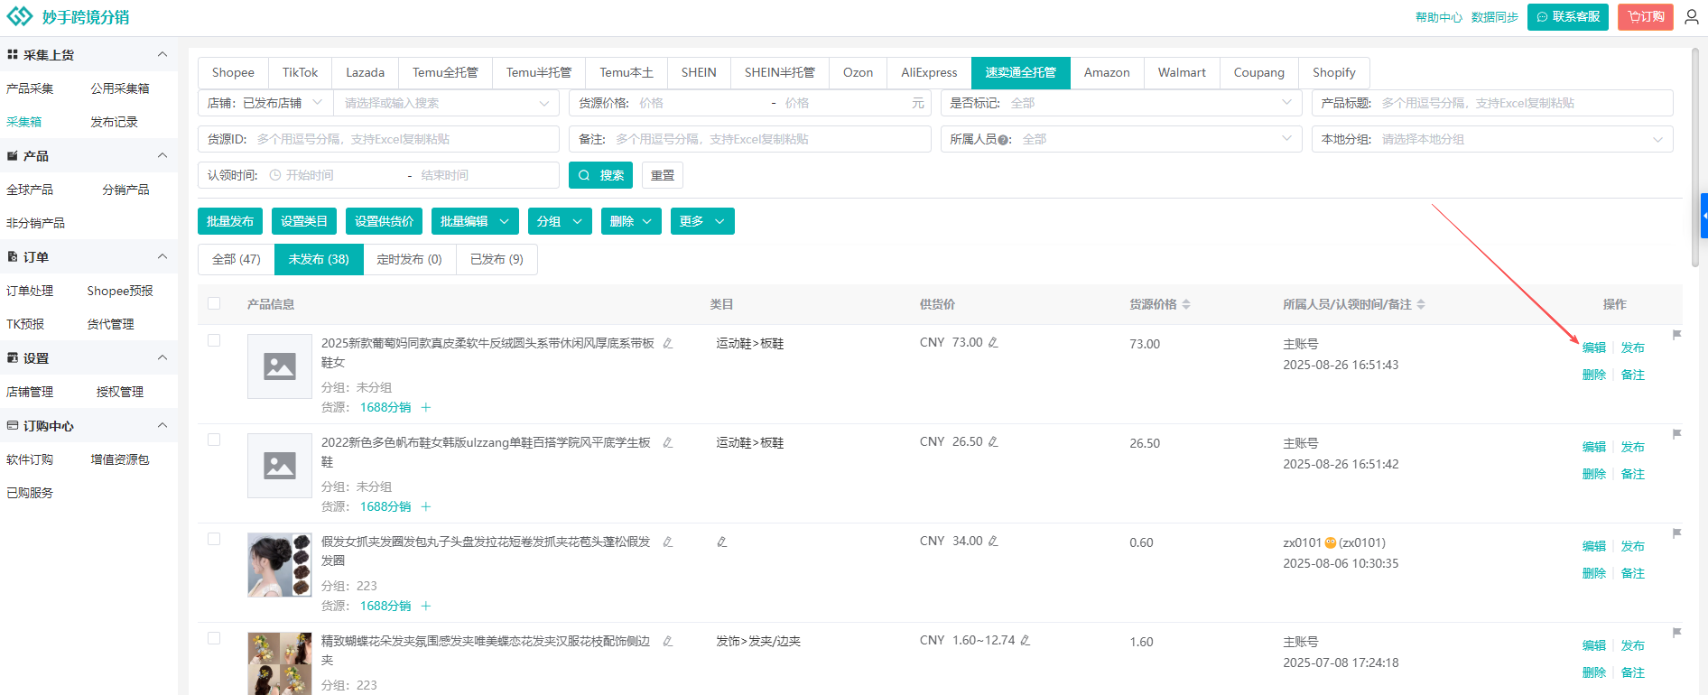Click help question mark beside 所属人员 label
This screenshot has height=695, width=1708.
point(1003,140)
